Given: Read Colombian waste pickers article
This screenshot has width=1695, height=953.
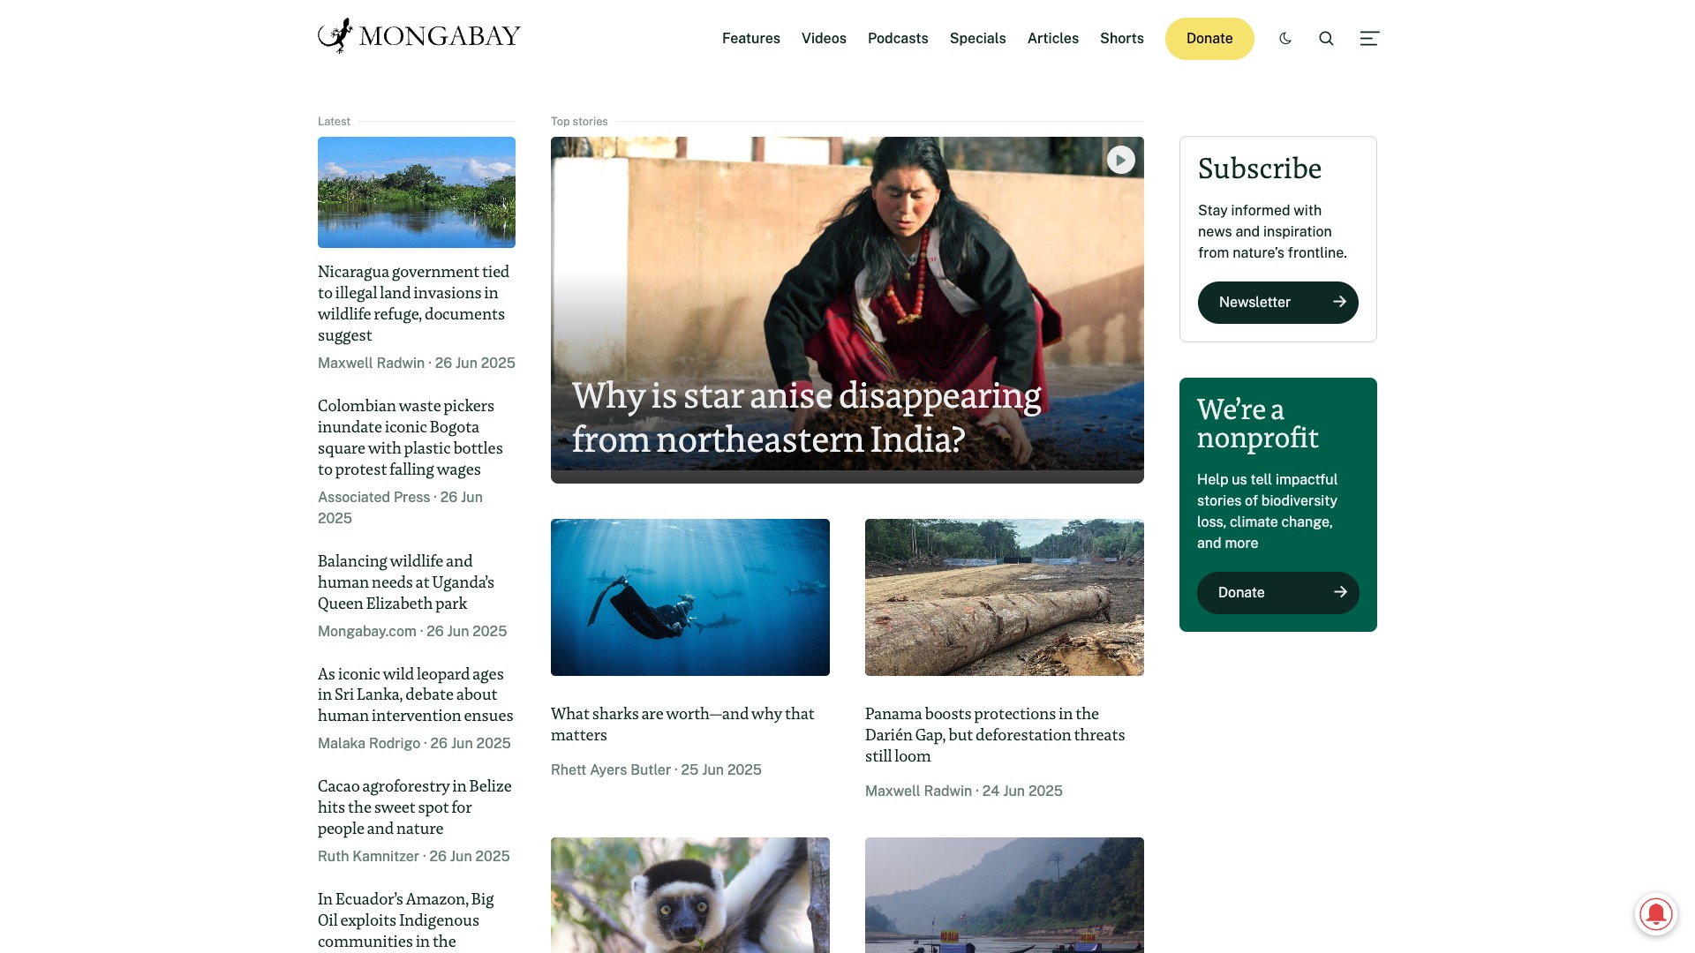Looking at the screenshot, I should coord(411,438).
